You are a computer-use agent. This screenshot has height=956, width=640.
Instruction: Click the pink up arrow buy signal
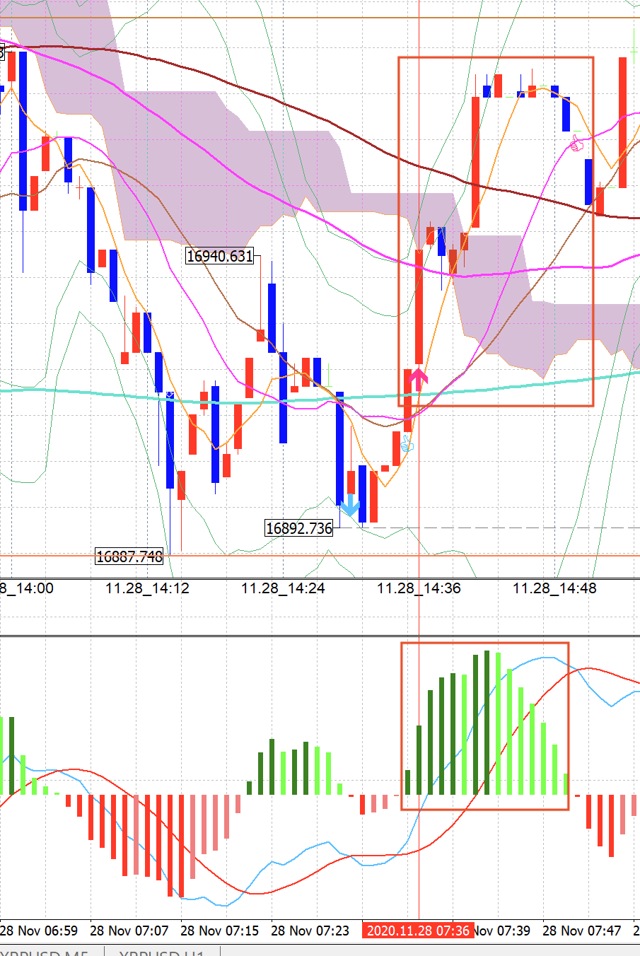(418, 379)
